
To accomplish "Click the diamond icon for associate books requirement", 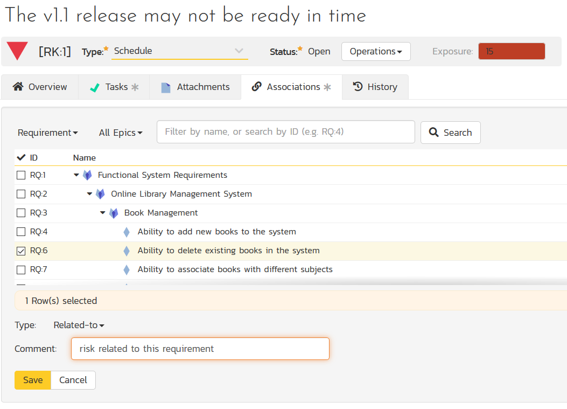I will pos(127,269).
